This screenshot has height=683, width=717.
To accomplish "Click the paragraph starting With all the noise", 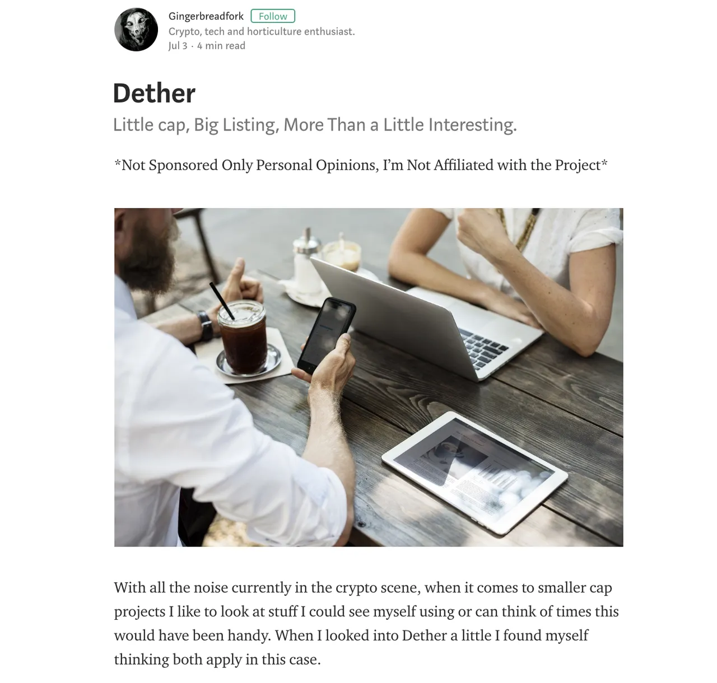I will (366, 624).
